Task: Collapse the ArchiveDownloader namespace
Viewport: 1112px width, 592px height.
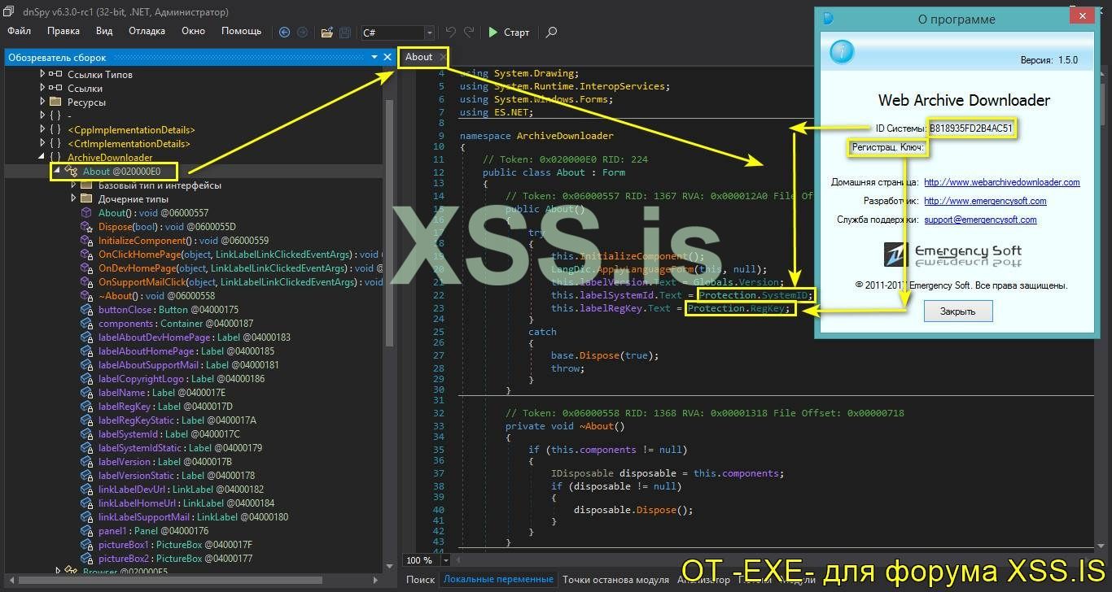Action: (42, 158)
